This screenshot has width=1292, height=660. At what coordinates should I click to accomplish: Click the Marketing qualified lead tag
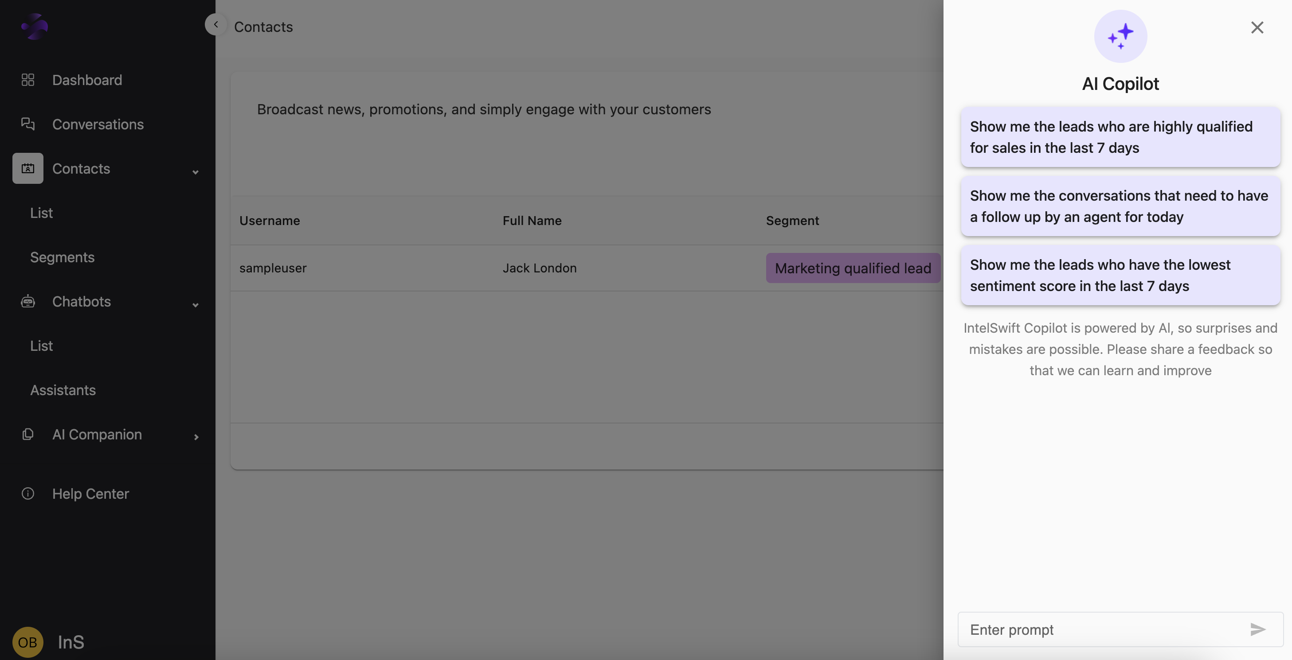pos(853,268)
